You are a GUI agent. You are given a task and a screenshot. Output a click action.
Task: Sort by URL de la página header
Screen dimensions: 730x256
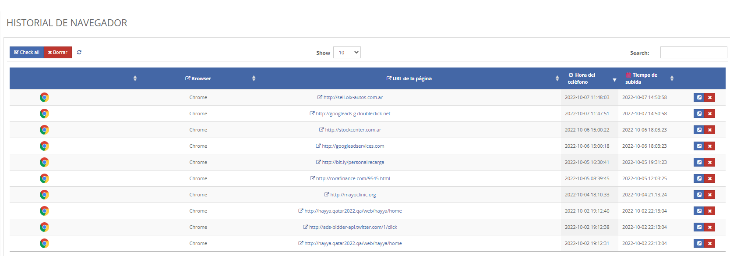[x=409, y=78]
